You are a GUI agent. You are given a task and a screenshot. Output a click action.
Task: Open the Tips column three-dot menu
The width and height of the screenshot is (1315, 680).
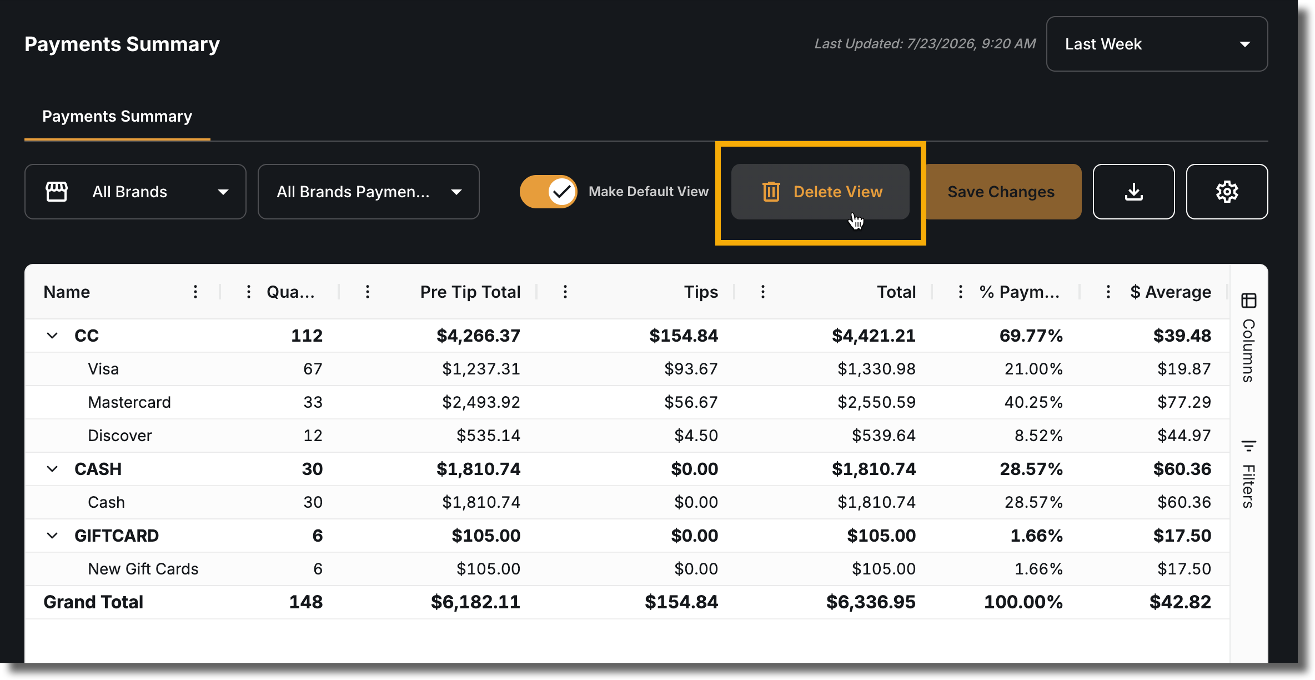[565, 292]
